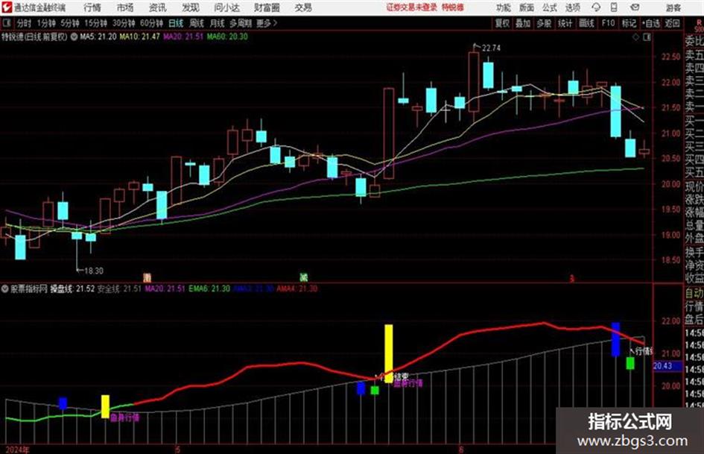Viewport: 704px width, 454px height.
Task: Click the MA60: 20.30 value
Action: click(x=227, y=37)
